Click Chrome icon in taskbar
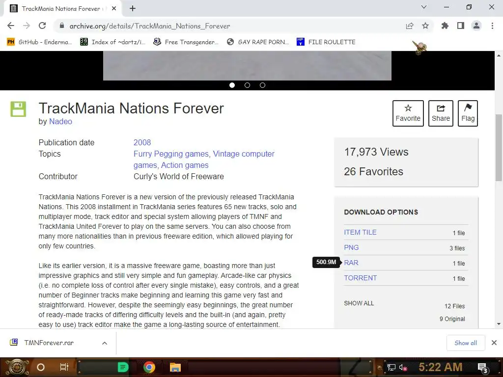The height and width of the screenshot is (377, 503). point(149,367)
